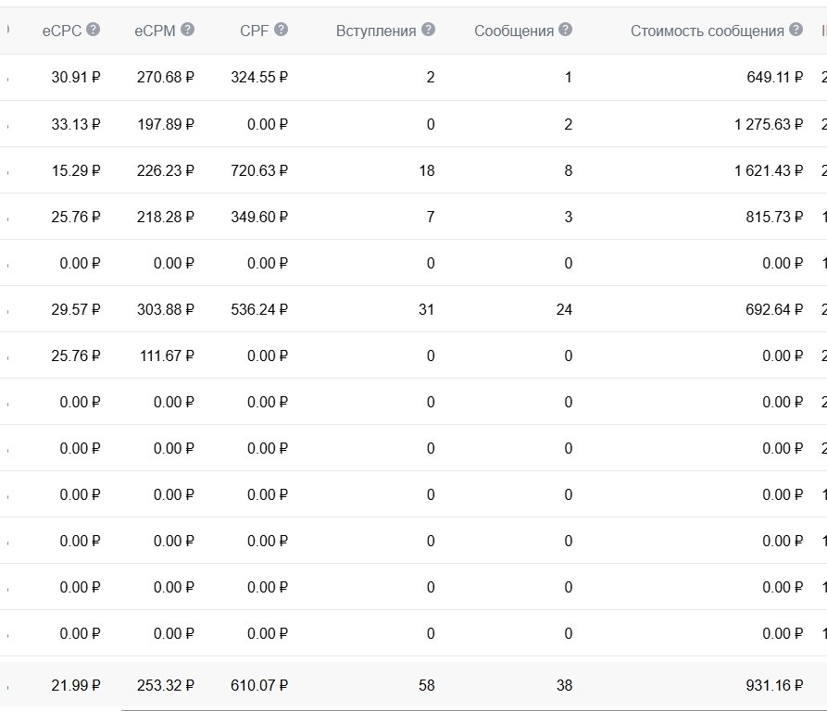Image resolution: width=827 pixels, height=711 pixels.
Task: Sort by Стоимость сообщения column header
Action: (708, 31)
